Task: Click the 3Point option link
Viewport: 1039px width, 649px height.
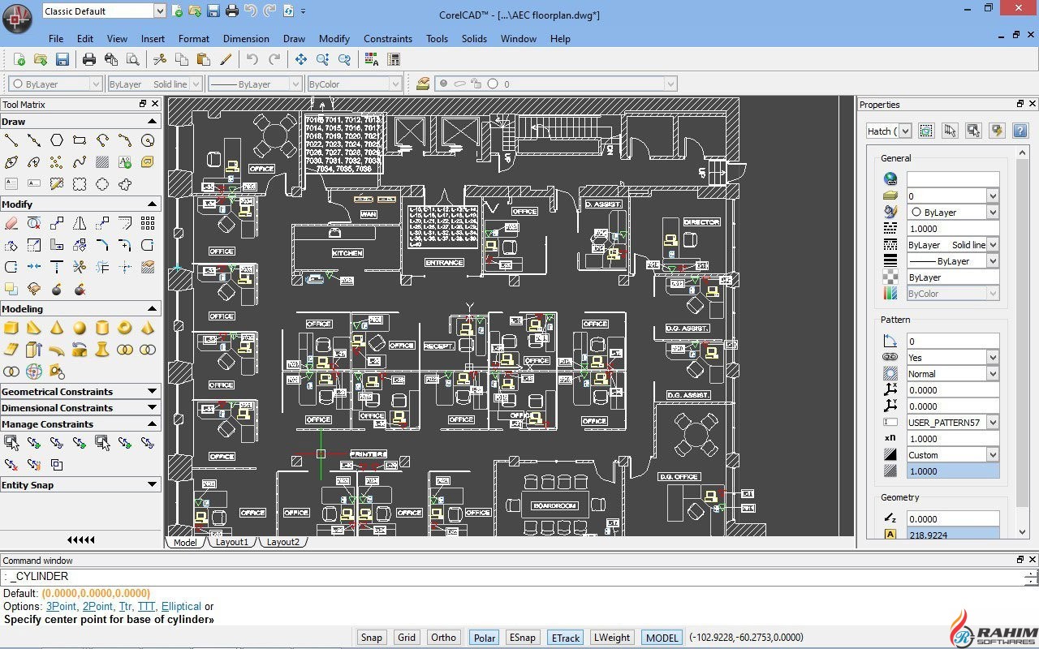Action: pyautogui.click(x=62, y=606)
